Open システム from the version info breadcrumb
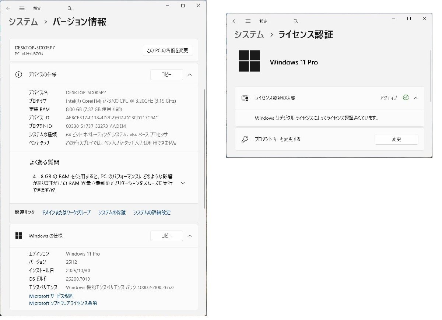The width and height of the screenshot is (442, 320). (x=23, y=22)
